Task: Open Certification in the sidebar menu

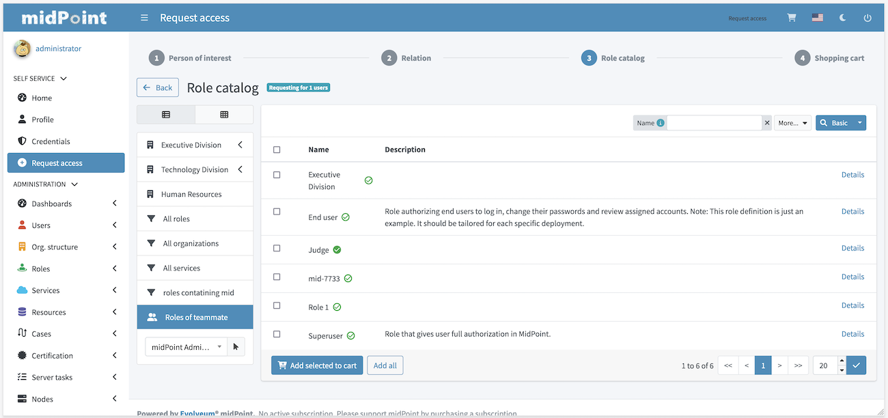Action: pos(53,356)
